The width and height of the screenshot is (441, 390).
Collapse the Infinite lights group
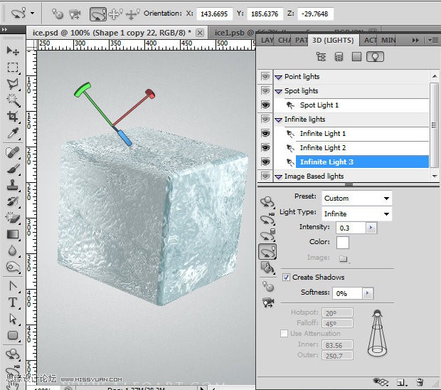(278, 120)
